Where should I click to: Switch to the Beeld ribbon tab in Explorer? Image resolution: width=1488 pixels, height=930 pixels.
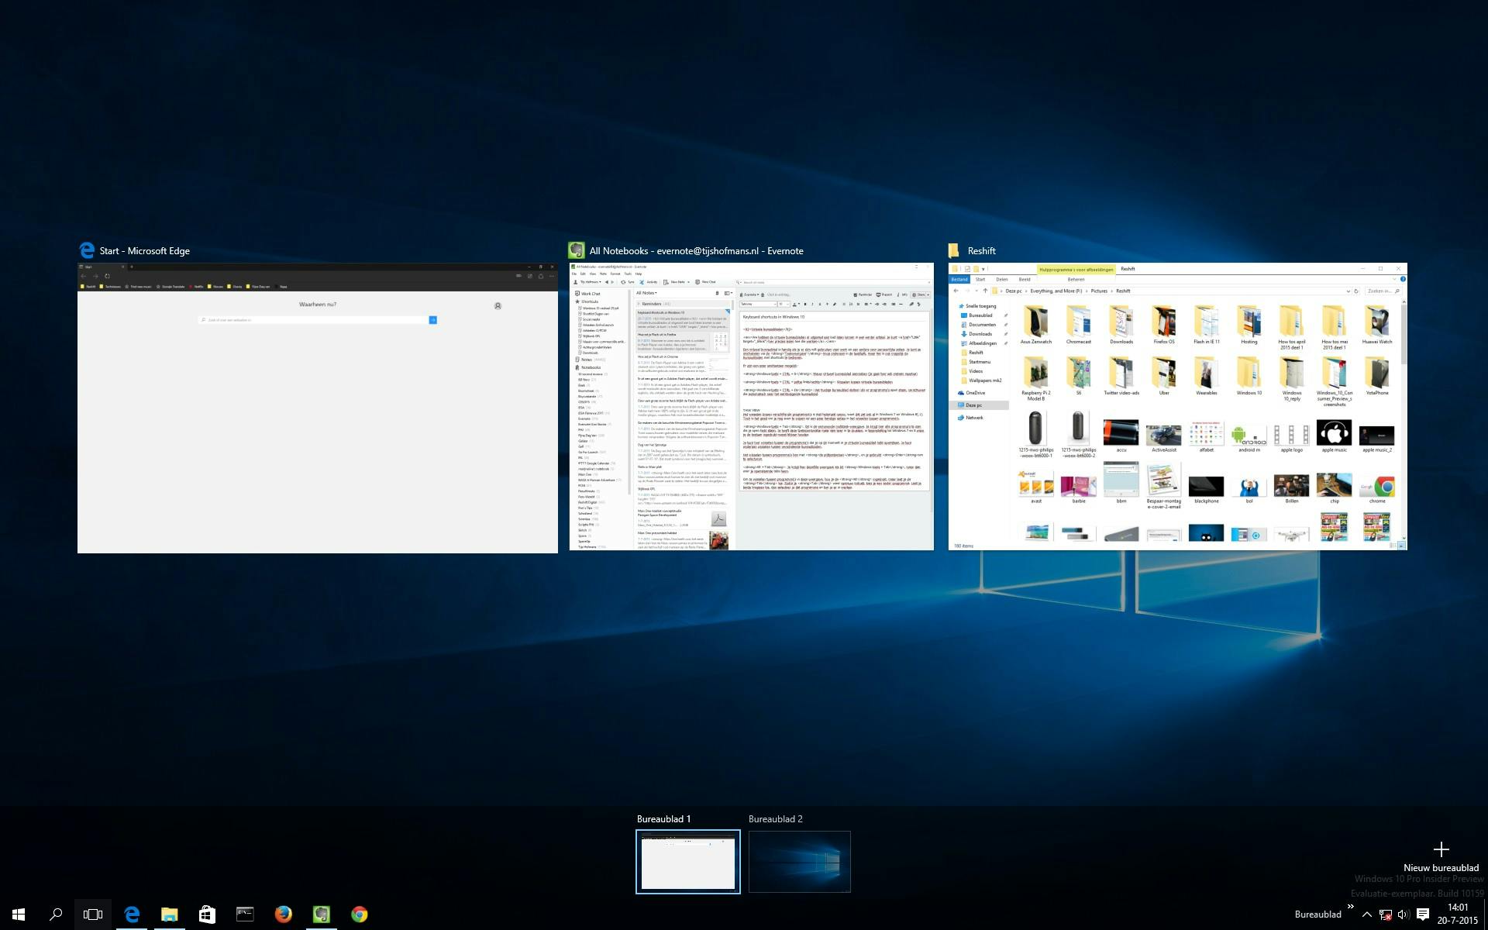(x=1025, y=279)
